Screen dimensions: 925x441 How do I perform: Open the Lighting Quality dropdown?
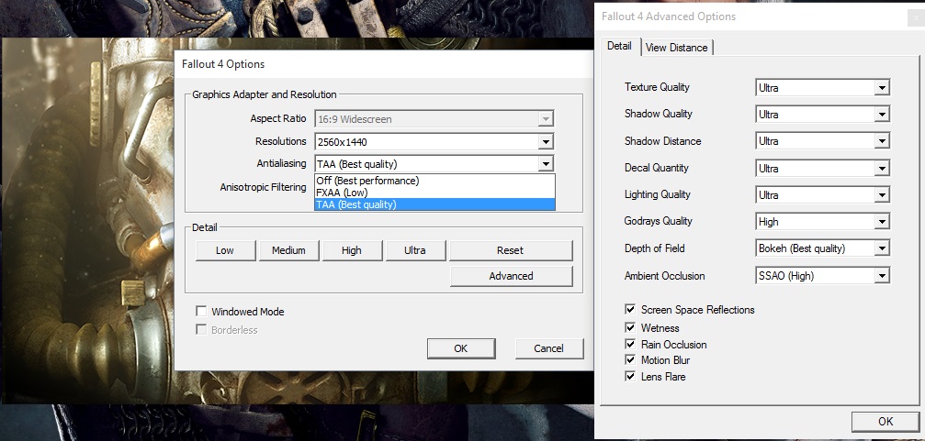click(x=822, y=195)
